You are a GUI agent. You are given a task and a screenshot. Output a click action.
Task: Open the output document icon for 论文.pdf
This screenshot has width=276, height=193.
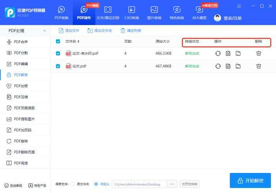pos(228,66)
